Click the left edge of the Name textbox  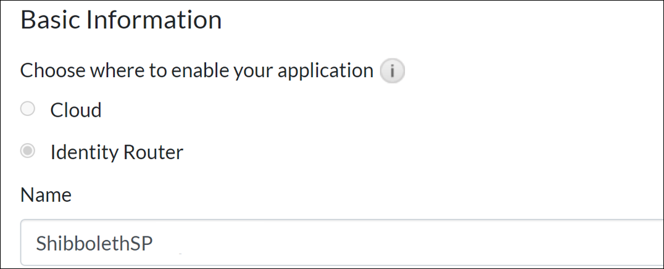click(25, 243)
